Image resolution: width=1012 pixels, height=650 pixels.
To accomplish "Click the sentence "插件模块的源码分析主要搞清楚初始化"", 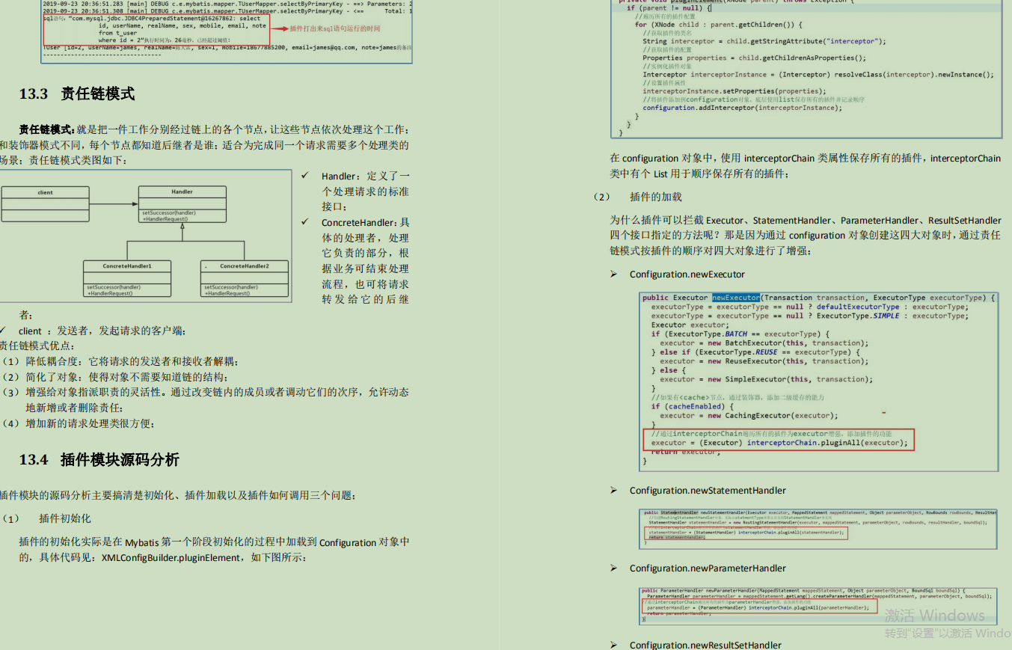I will coord(179,495).
